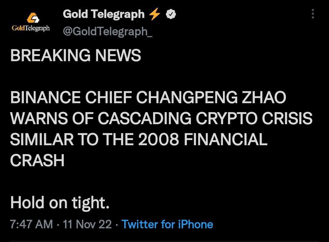Viewport: 329px width, 242px height.
Task: Click the words CRYPTO CRISIS
Action: 254,118
